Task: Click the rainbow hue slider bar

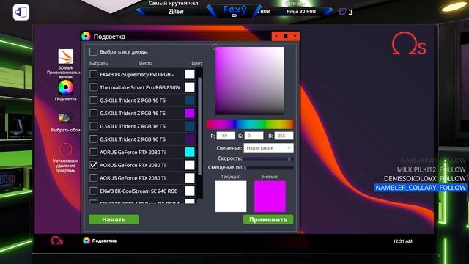Action: [249, 124]
